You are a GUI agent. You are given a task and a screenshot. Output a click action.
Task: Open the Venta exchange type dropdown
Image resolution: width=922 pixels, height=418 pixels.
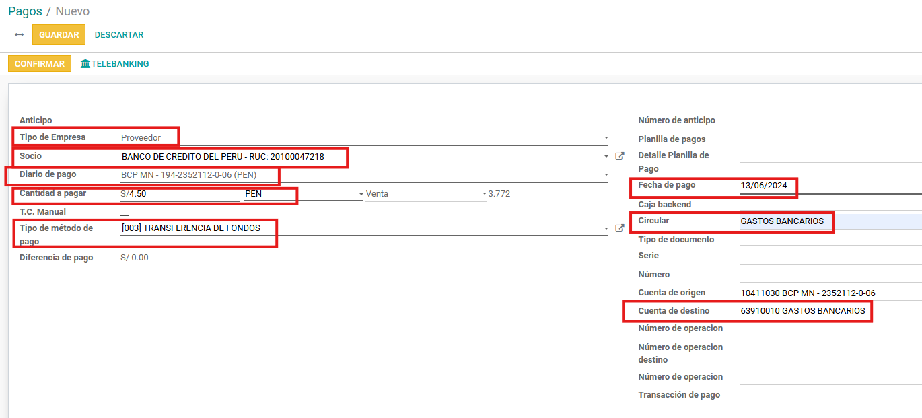(484, 194)
